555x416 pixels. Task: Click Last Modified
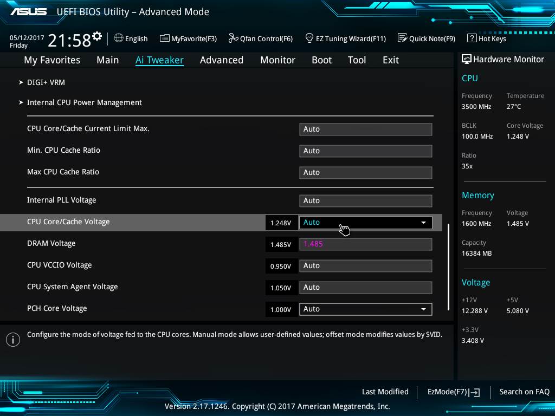[x=385, y=392]
